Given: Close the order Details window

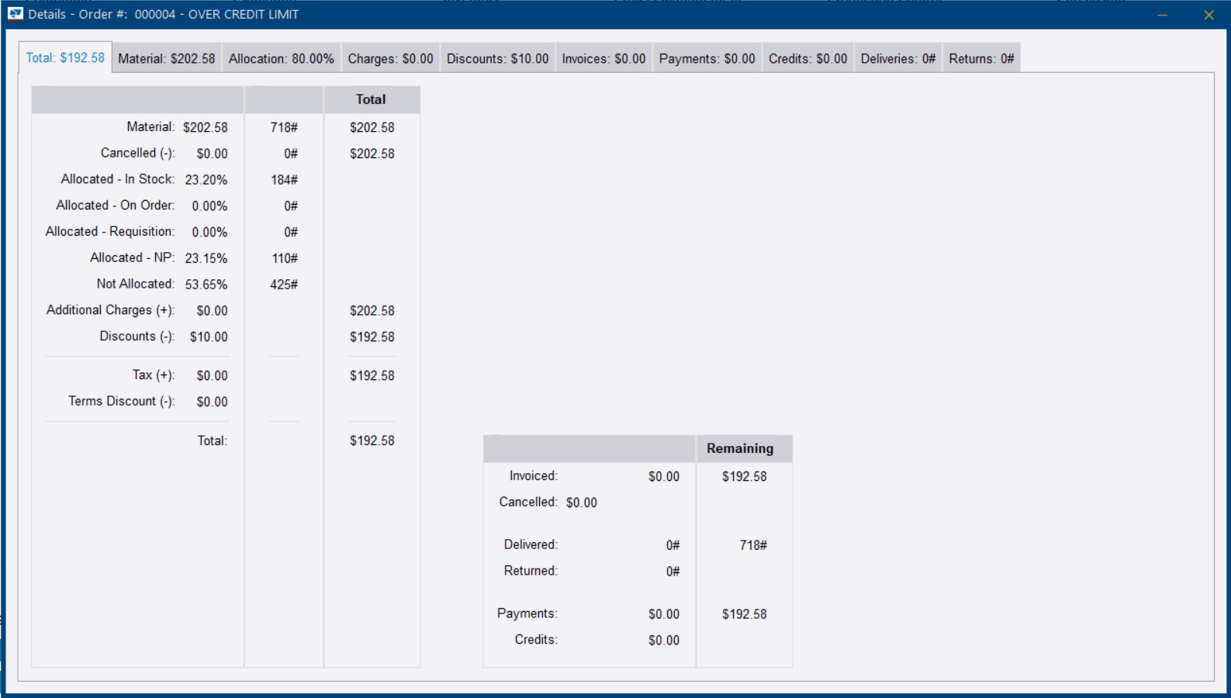Looking at the screenshot, I should click(x=1209, y=15).
